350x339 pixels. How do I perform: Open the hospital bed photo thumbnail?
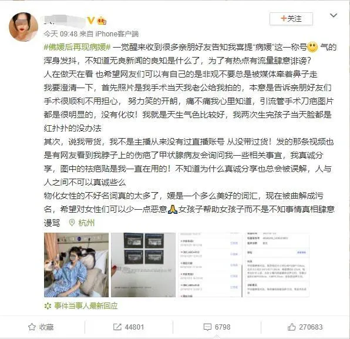coord(76,265)
